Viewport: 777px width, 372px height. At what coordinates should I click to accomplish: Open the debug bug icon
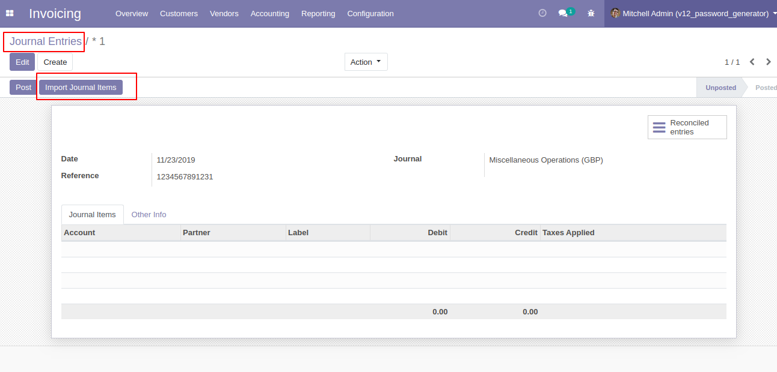click(591, 13)
